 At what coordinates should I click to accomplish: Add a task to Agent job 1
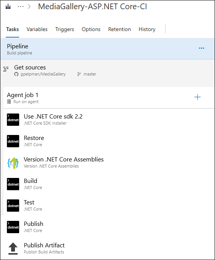(x=197, y=97)
